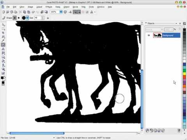Select the Paint brush tool
Image resolution: width=187 pixels, height=140 pixels.
[4, 65]
